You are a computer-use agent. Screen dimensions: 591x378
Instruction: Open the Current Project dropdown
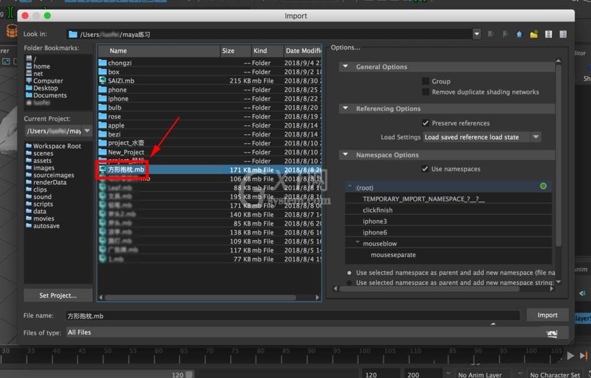[87, 131]
